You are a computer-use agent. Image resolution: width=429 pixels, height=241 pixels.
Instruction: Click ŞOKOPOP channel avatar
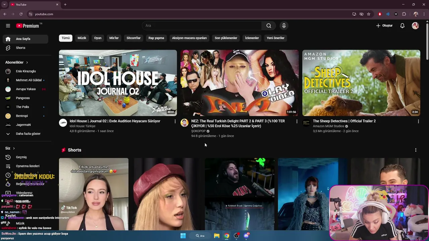click(185, 123)
